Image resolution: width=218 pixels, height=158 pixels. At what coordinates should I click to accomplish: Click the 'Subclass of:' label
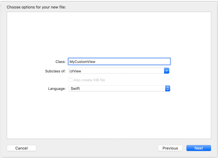click(x=55, y=71)
